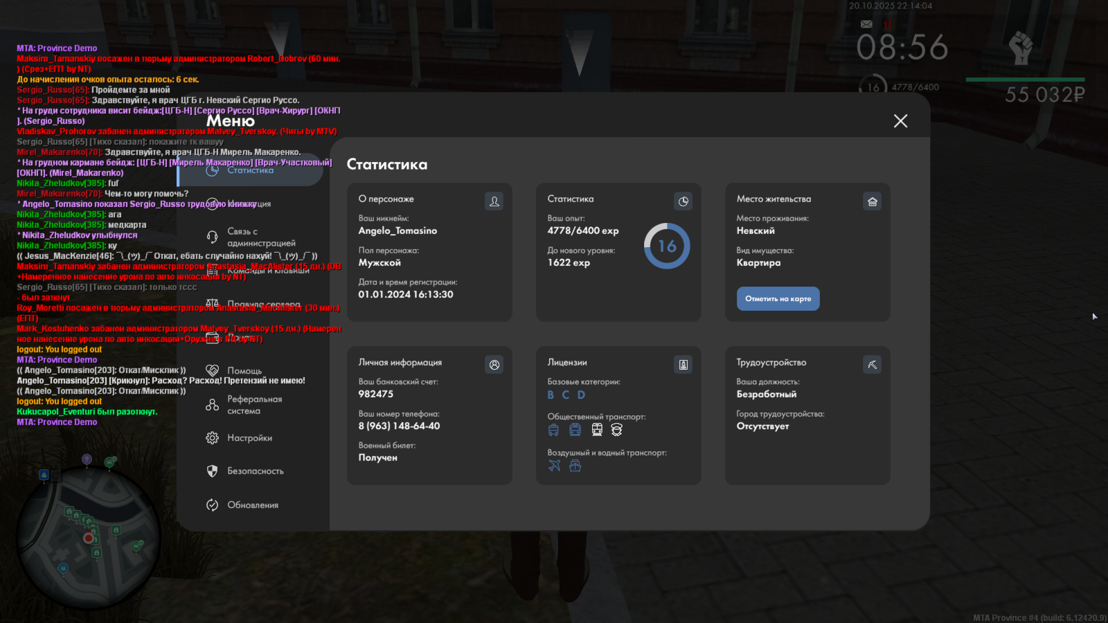Click the pie-chart icon on Статистика card

tap(683, 201)
